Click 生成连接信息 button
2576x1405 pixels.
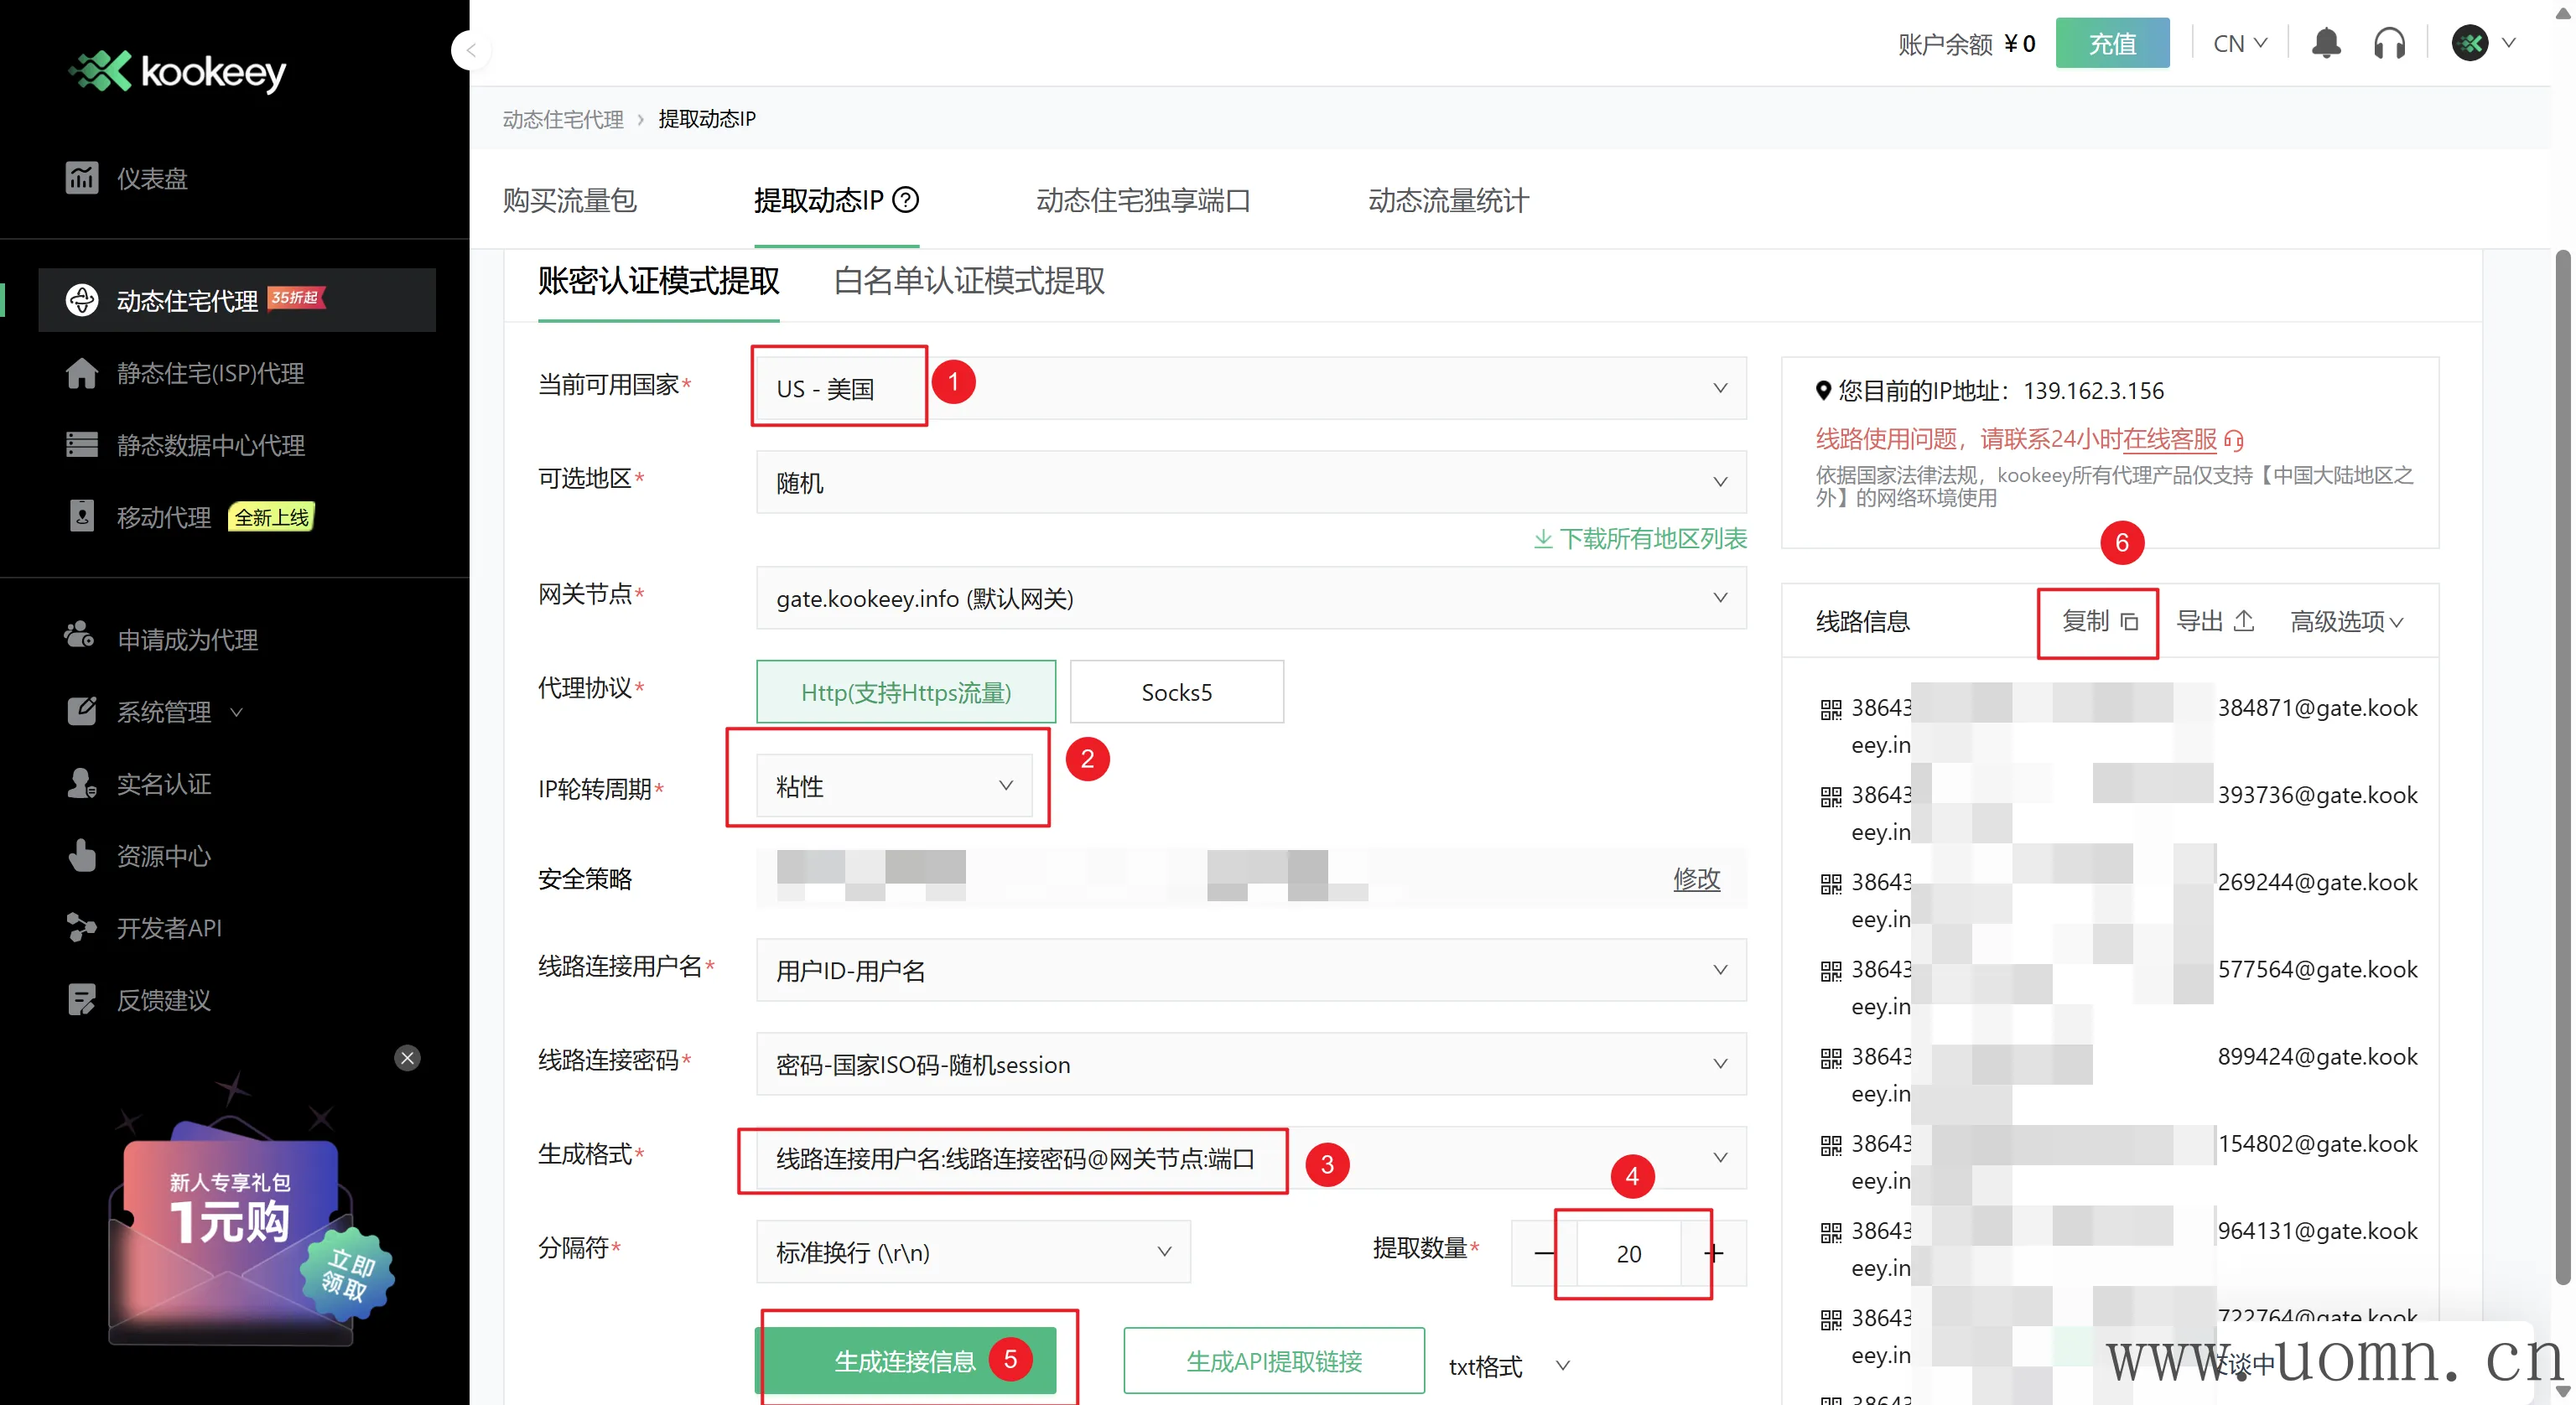tap(904, 1361)
